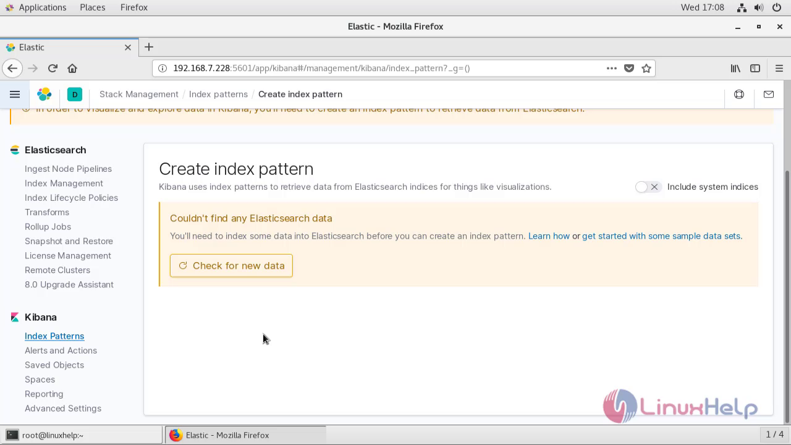Click the Elastic logo in the header

(x=44, y=95)
